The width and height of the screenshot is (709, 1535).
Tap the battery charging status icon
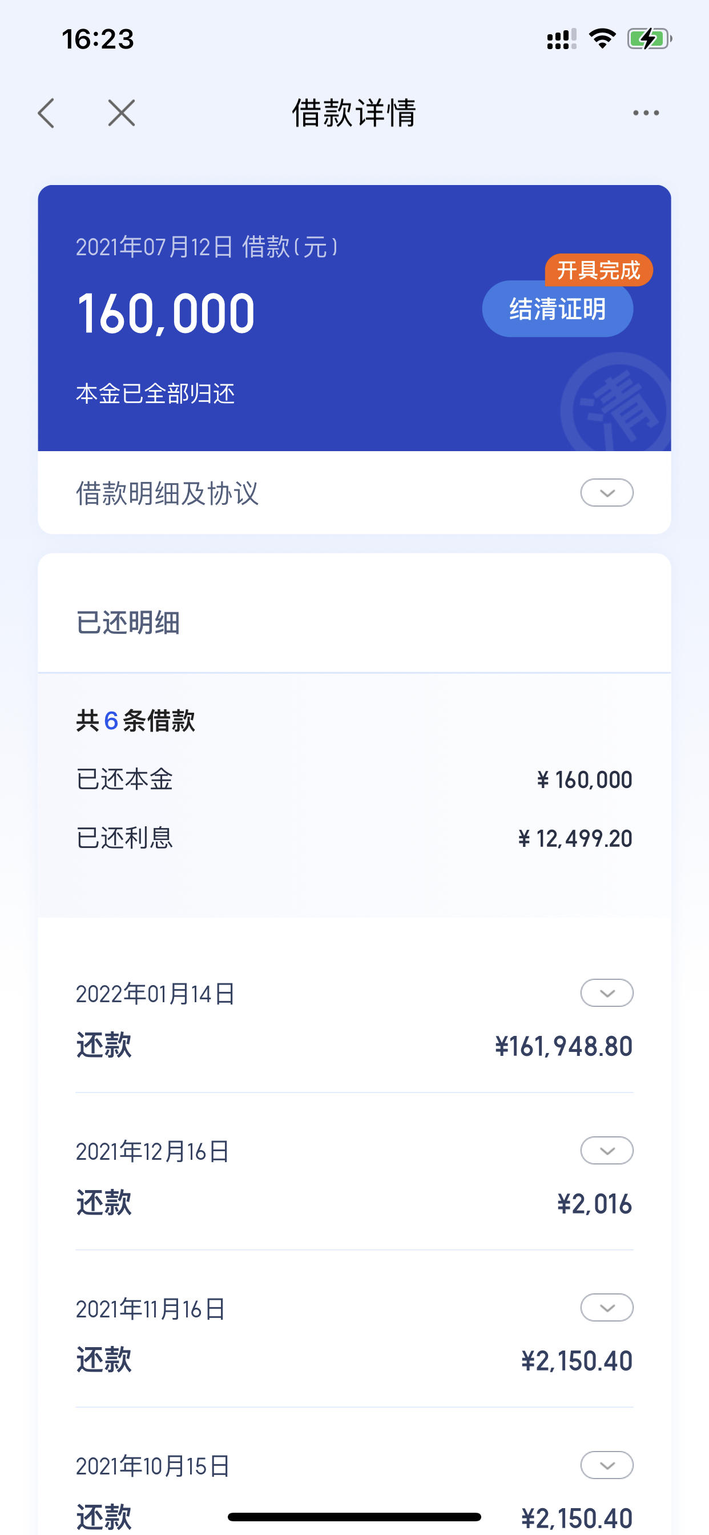(x=650, y=39)
